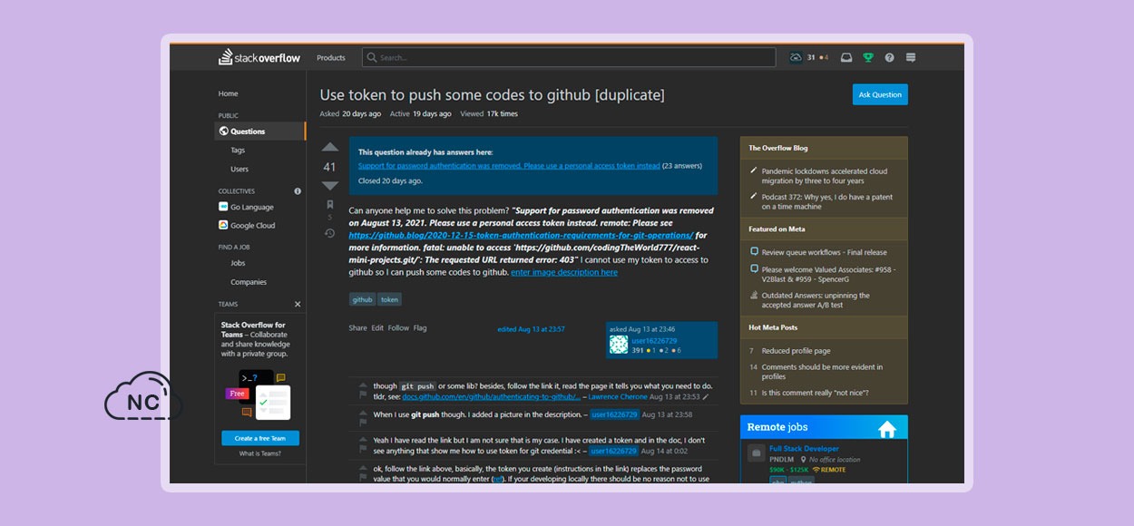The image size is (1134, 526).
Task: Upvote the question with the up arrow
Action: coord(329,148)
